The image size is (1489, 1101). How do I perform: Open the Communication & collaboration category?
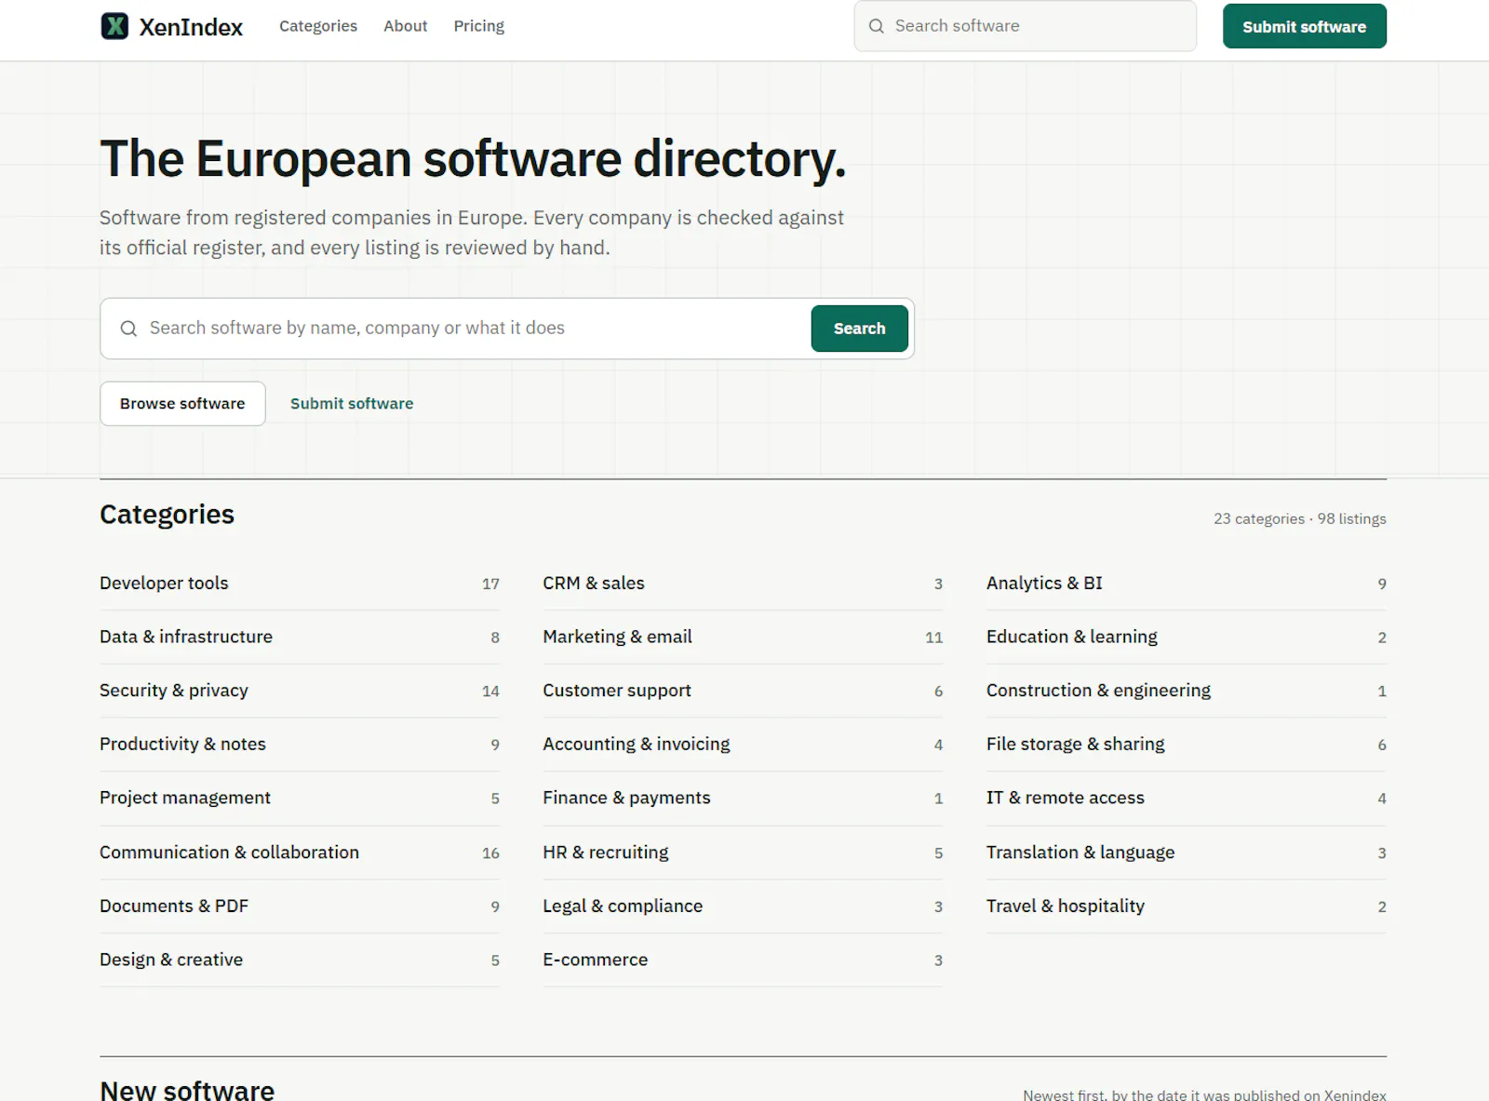point(300,853)
